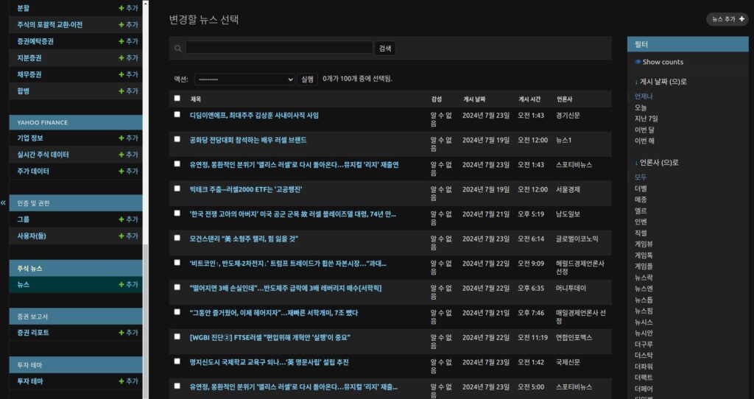
Task: Add new 뉴스 entry in sidebar
Action: pos(128,285)
